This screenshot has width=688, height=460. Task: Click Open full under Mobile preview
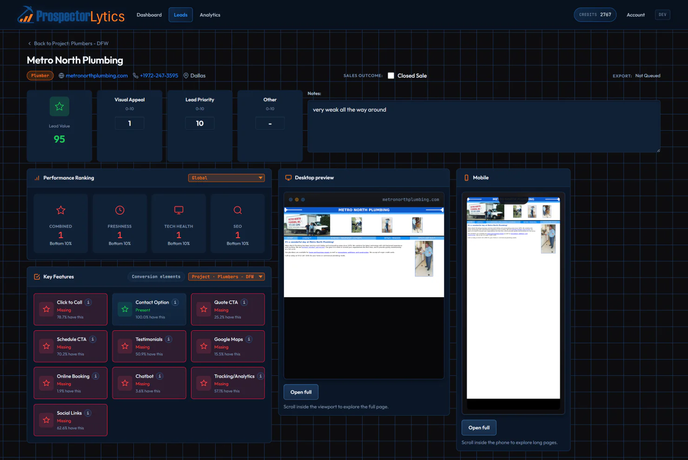tap(479, 428)
